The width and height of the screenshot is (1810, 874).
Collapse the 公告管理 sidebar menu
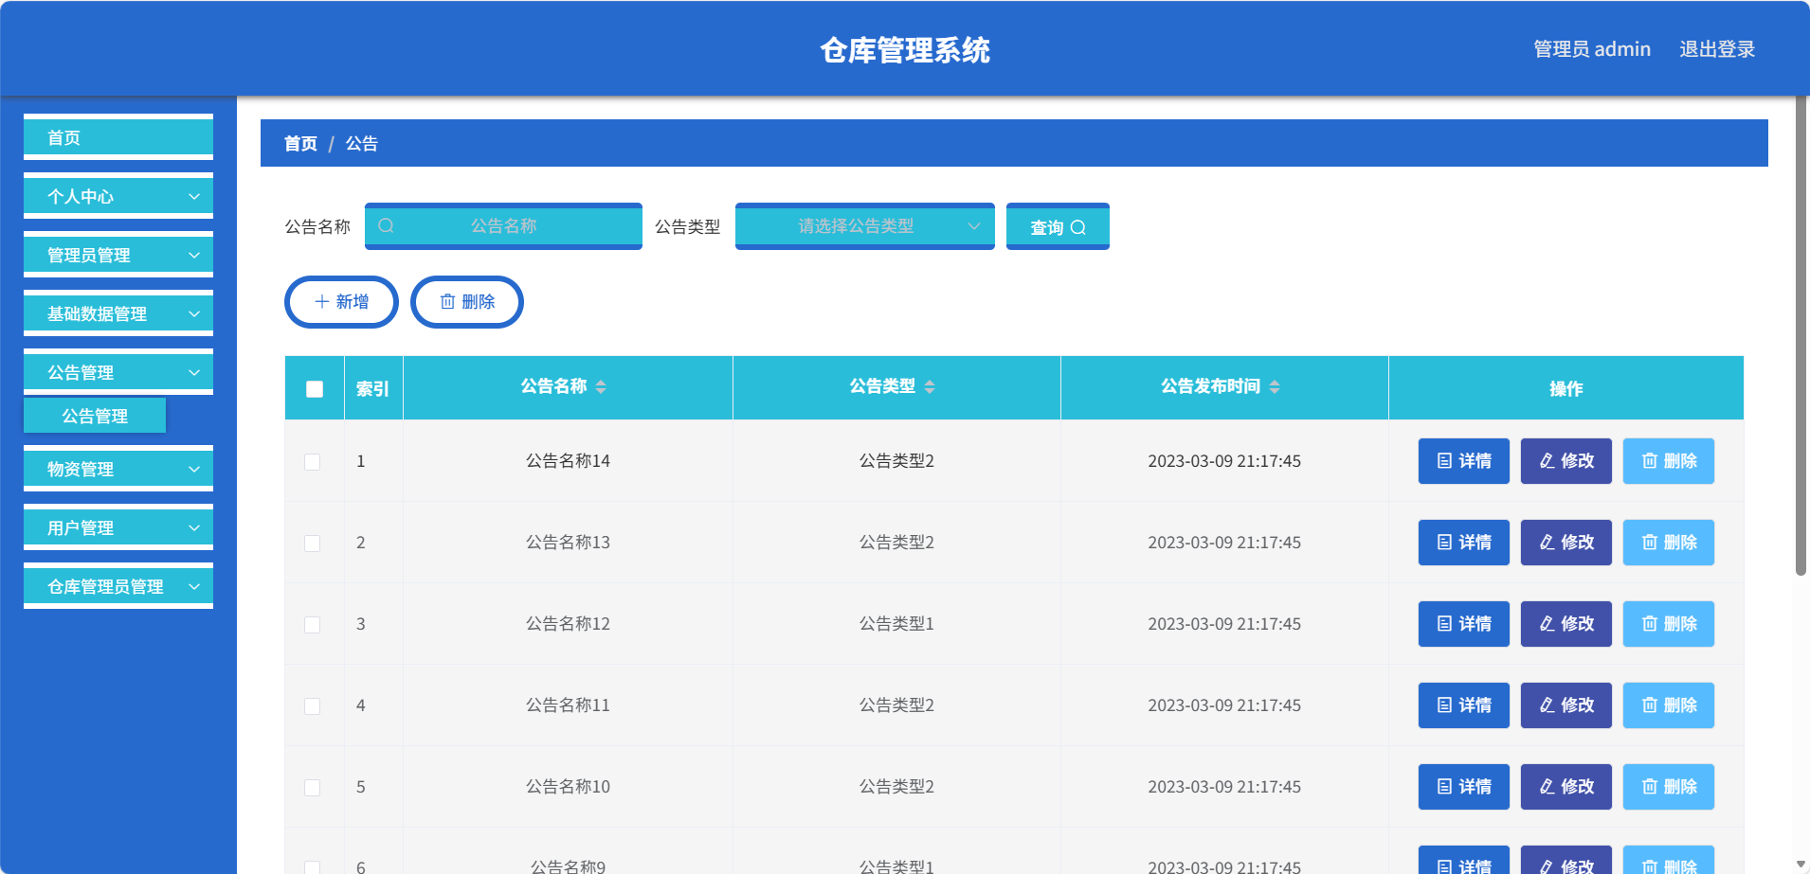tap(118, 372)
